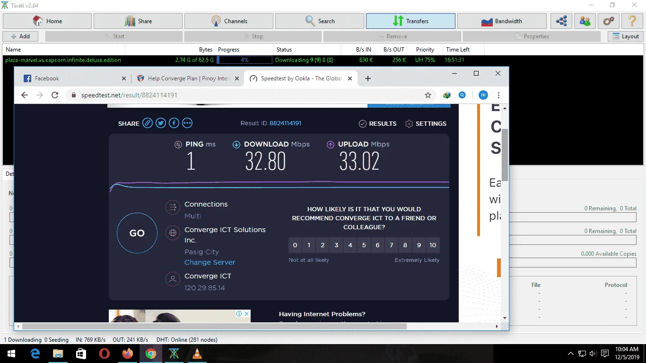
Task: Switch to Help Converge Plan tab
Action: pyautogui.click(x=187, y=78)
